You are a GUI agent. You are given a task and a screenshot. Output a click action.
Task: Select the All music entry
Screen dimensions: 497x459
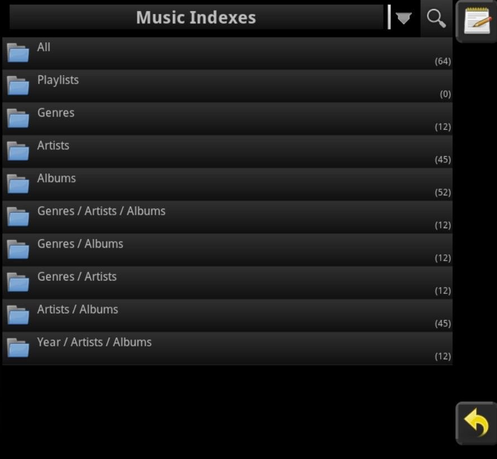coord(227,53)
